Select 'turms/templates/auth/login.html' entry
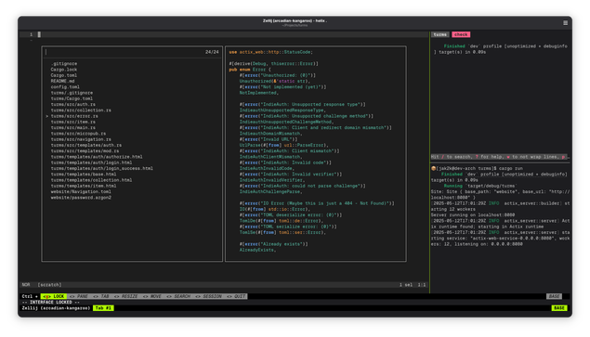 coord(91,162)
